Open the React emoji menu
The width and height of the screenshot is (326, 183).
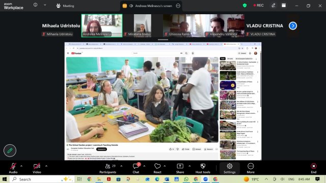157,168
